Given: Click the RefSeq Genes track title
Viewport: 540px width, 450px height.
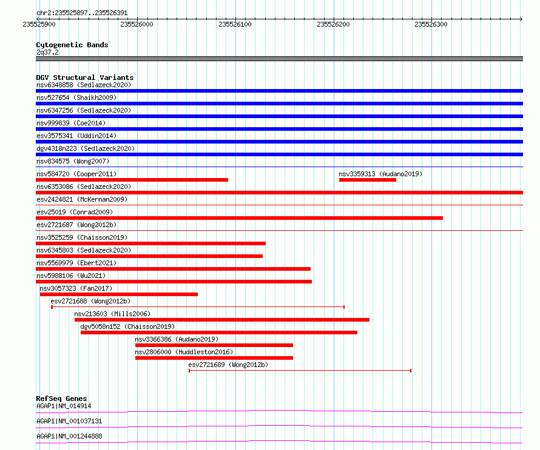Looking at the screenshot, I should pyautogui.click(x=61, y=399).
